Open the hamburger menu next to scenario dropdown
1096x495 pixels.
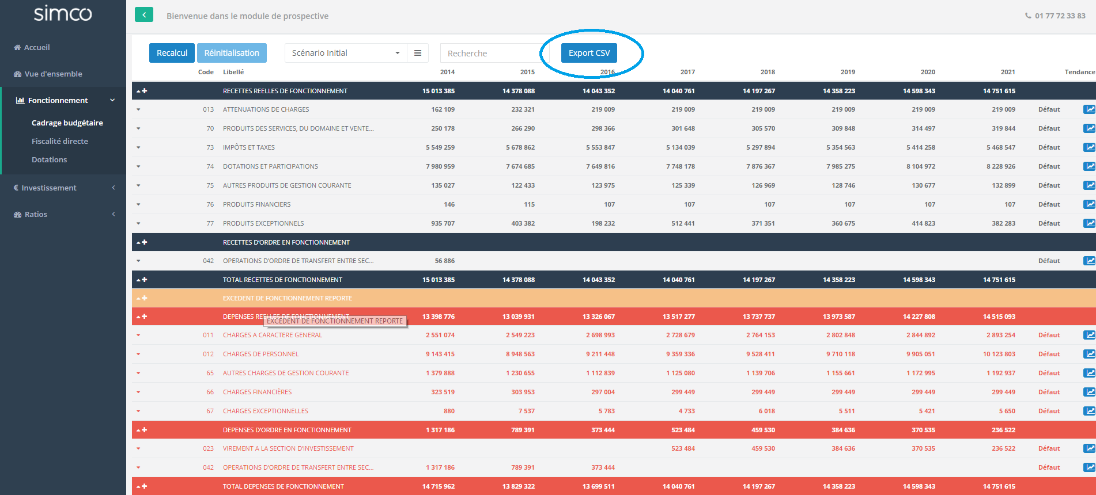(x=417, y=53)
